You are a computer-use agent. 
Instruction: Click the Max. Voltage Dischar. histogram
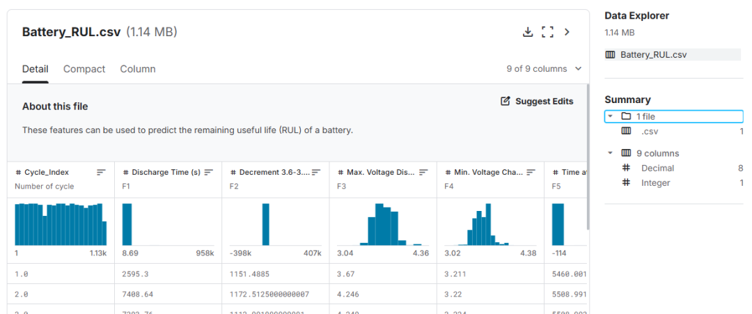(x=383, y=224)
